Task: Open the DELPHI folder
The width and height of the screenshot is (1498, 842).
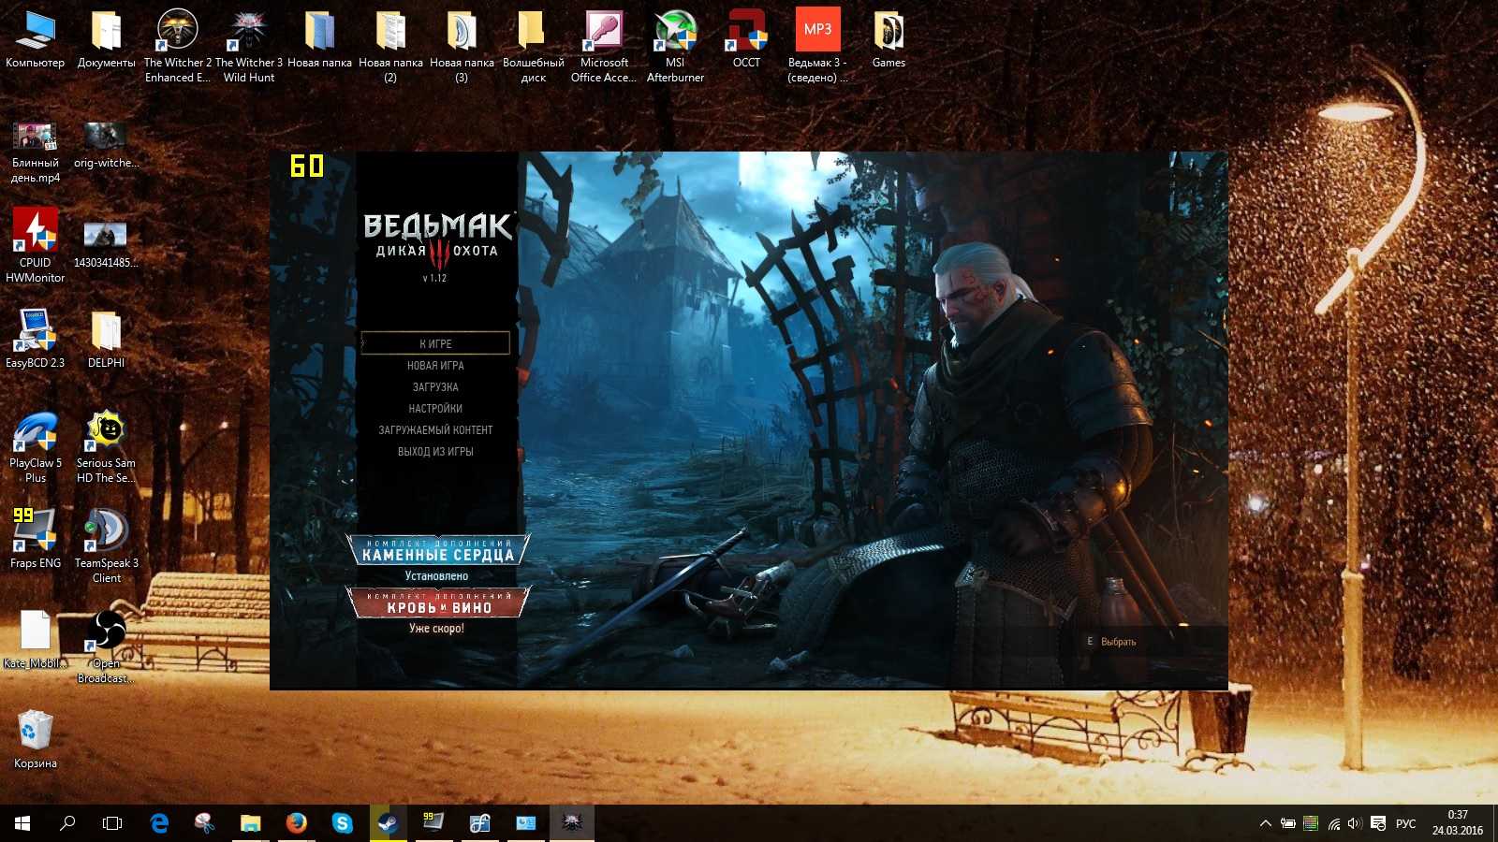Action: tap(106, 339)
